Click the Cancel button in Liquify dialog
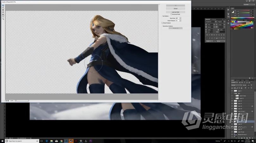 pos(175,8)
